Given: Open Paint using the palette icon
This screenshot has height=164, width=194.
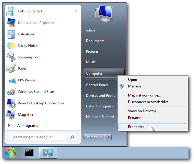Looking at the screenshot, I should click(x=11, y=69).
